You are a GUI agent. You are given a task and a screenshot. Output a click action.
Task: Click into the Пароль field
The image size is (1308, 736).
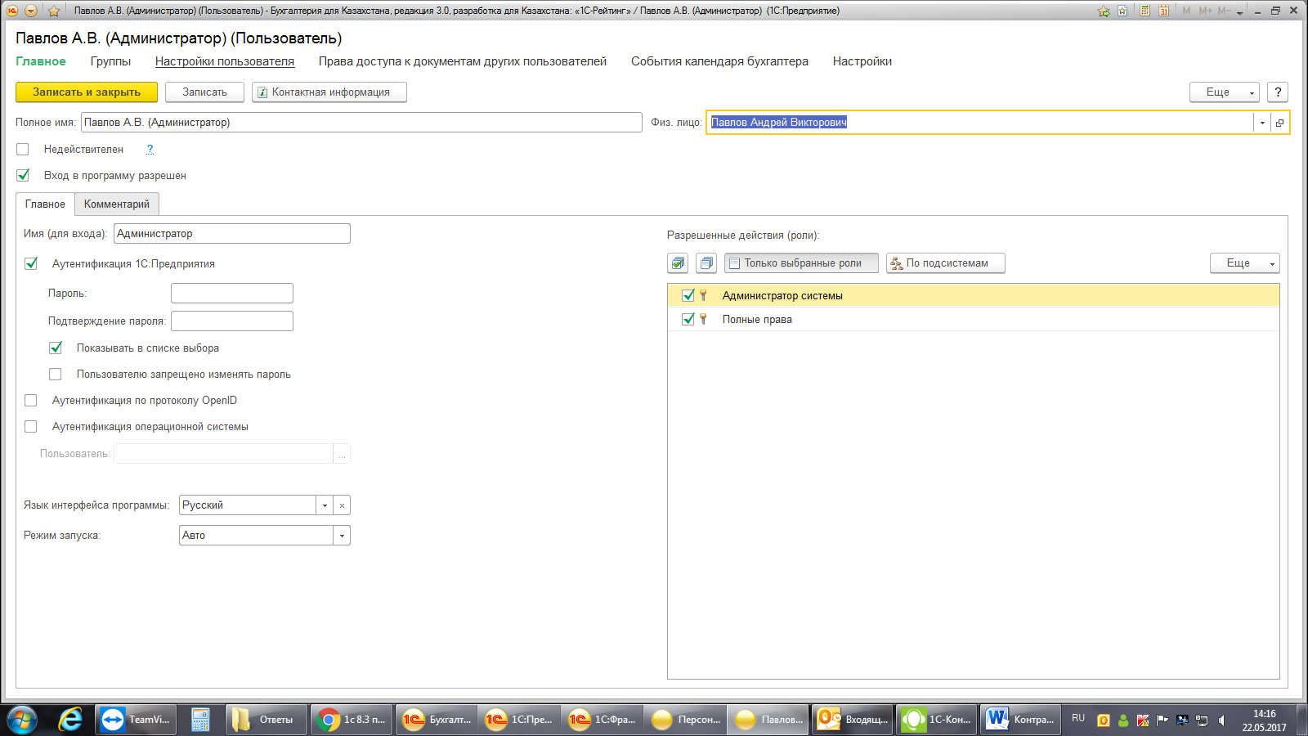(x=232, y=294)
